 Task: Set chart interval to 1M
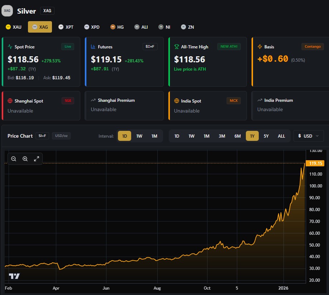[x=154, y=136]
